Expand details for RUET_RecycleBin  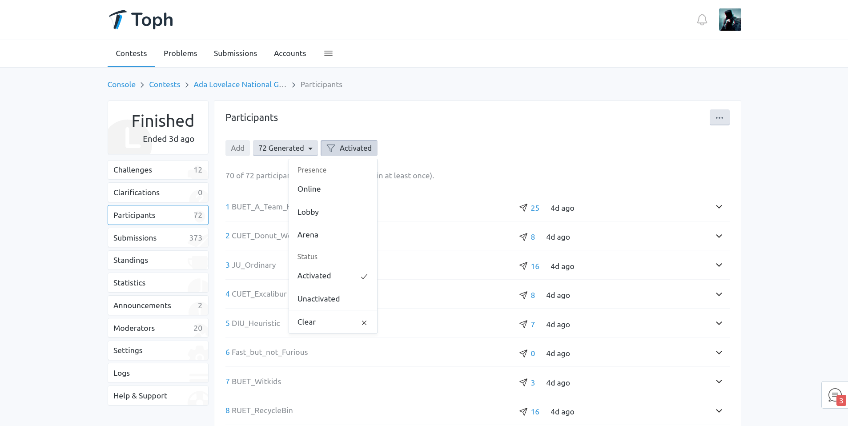click(x=719, y=411)
